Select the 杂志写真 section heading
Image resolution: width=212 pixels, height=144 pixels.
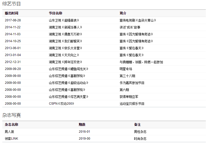(x=12, y=115)
